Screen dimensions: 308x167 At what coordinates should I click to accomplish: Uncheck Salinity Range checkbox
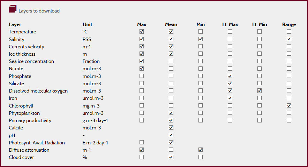tap(289, 39)
